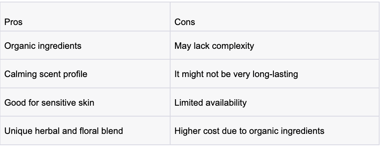This screenshot has height=146, width=380.
Task: Click the Cons column header cell
Action: point(275,17)
